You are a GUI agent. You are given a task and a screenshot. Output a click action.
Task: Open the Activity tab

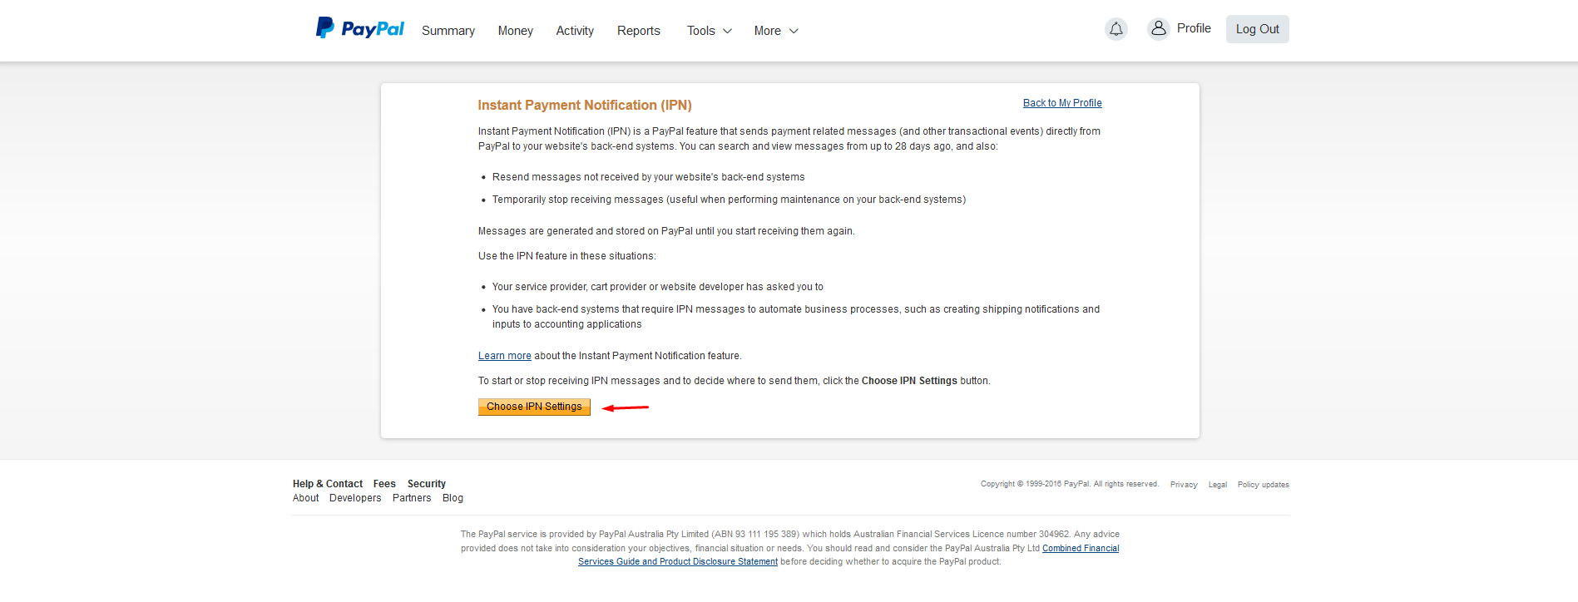click(x=575, y=31)
